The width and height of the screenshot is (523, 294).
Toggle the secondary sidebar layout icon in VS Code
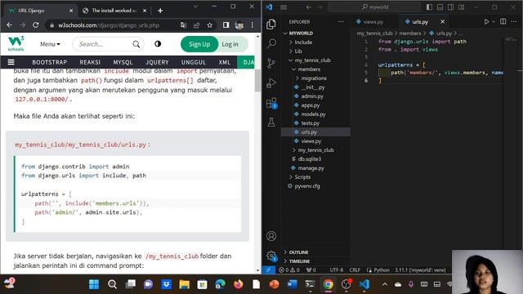pyautogui.click(x=450, y=7)
